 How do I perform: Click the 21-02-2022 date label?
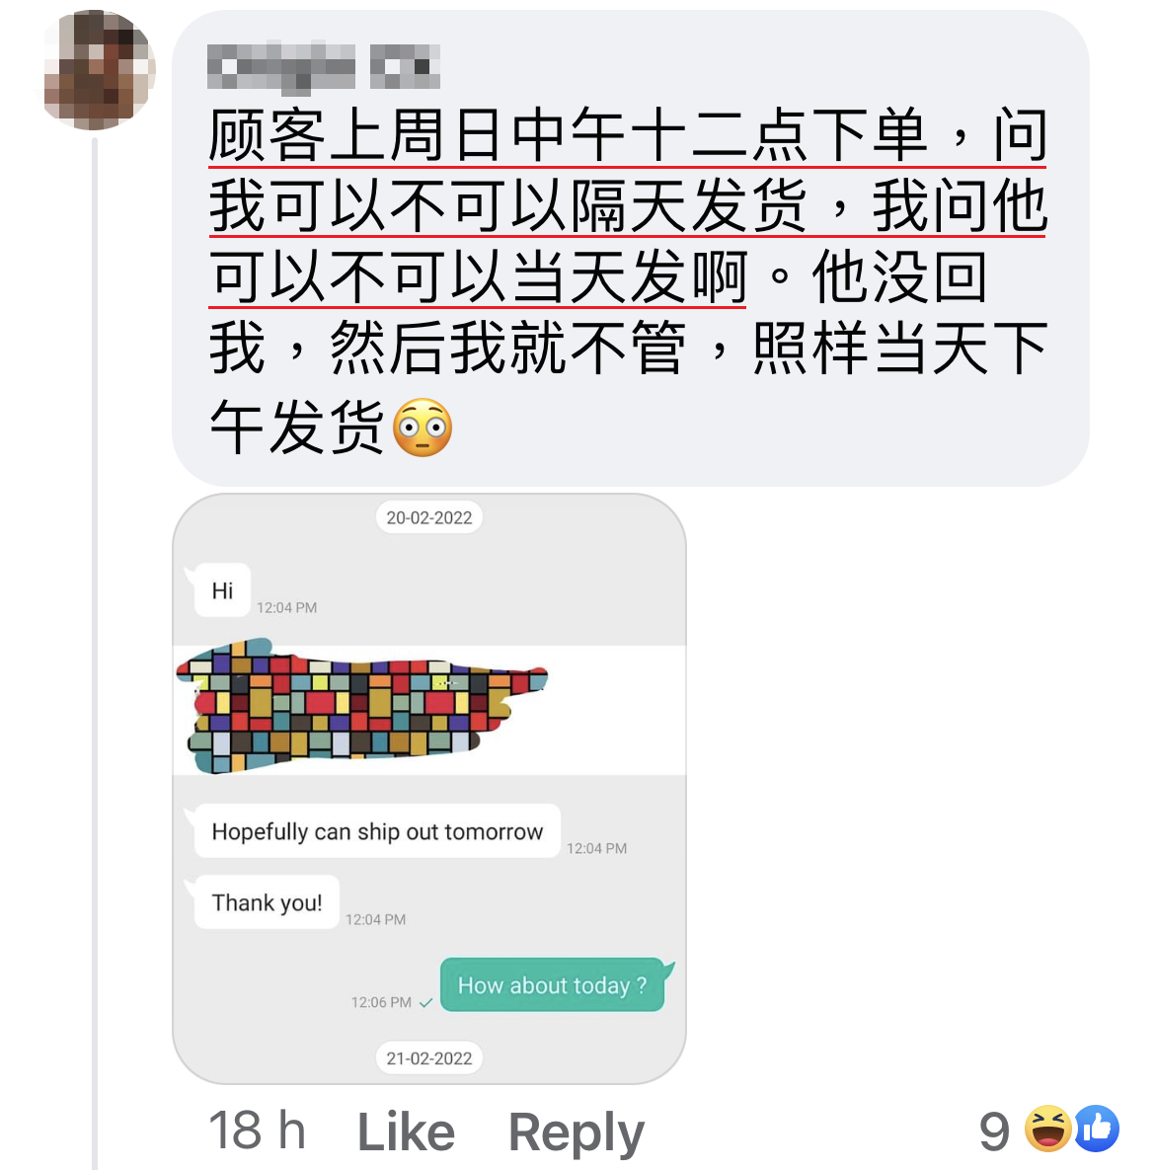tap(429, 1058)
